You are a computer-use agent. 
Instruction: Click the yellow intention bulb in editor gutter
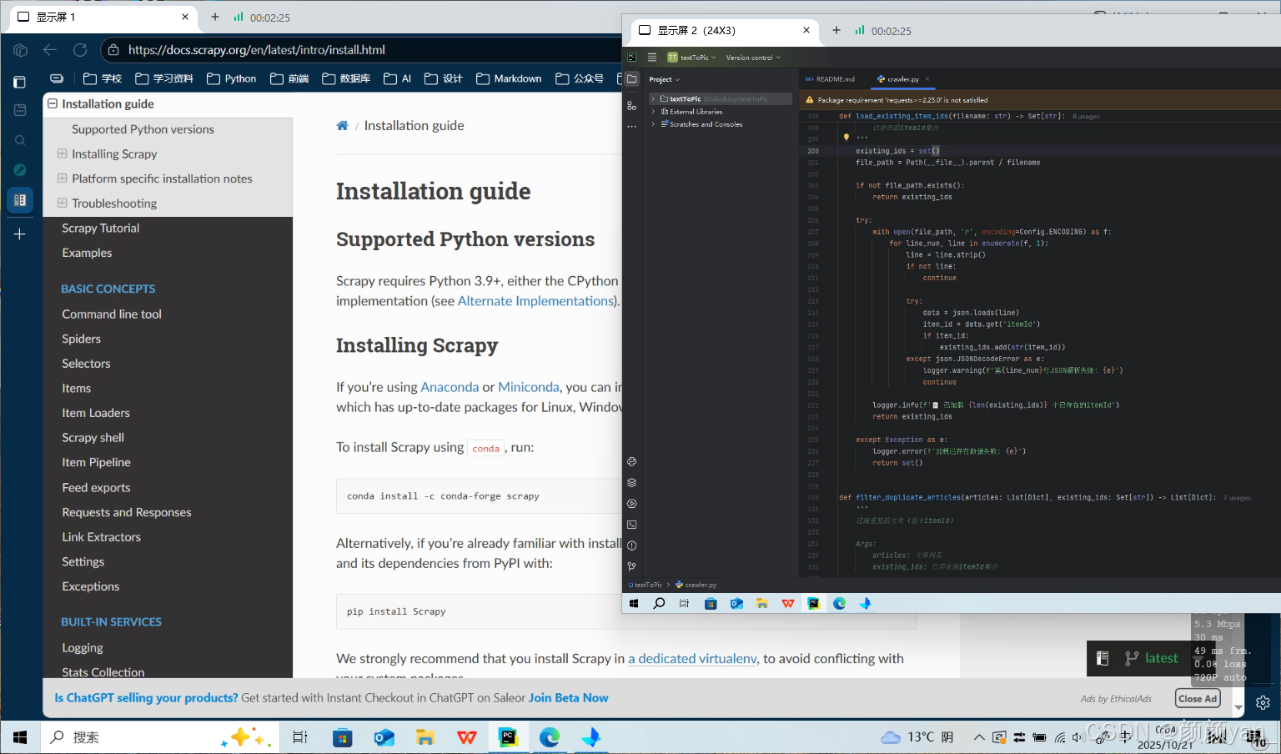[846, 138]
